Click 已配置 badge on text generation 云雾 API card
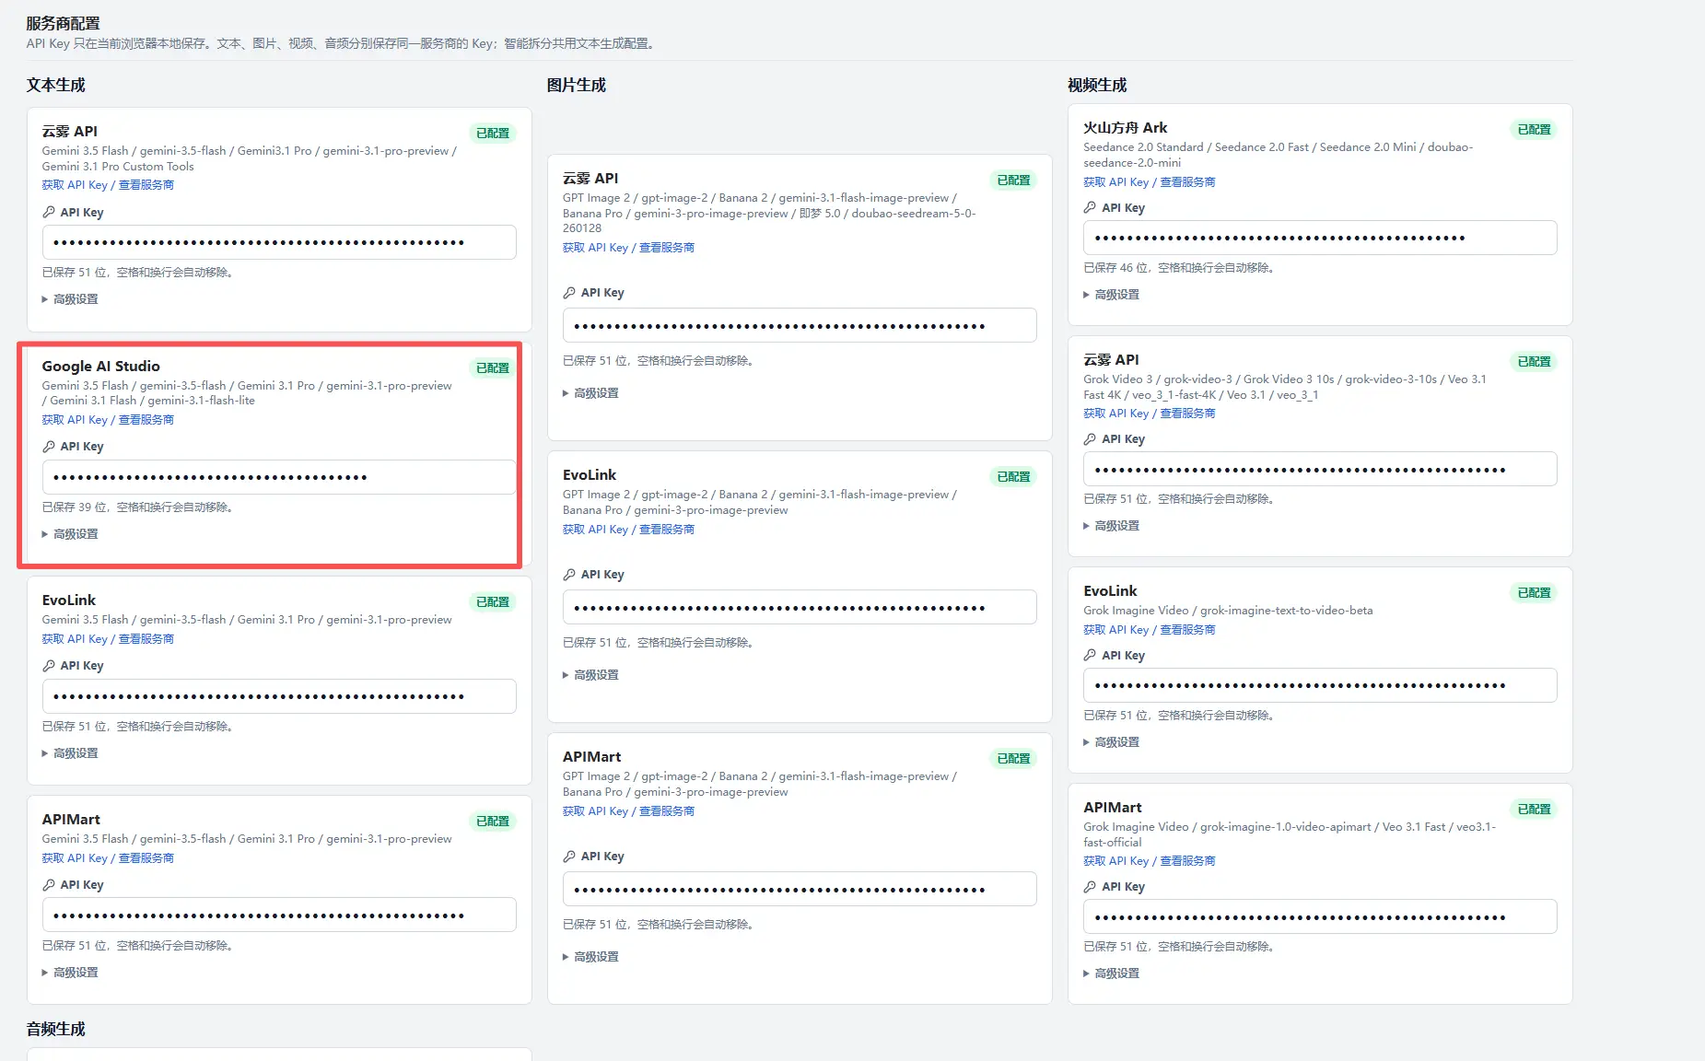 (x=493, y=133)
